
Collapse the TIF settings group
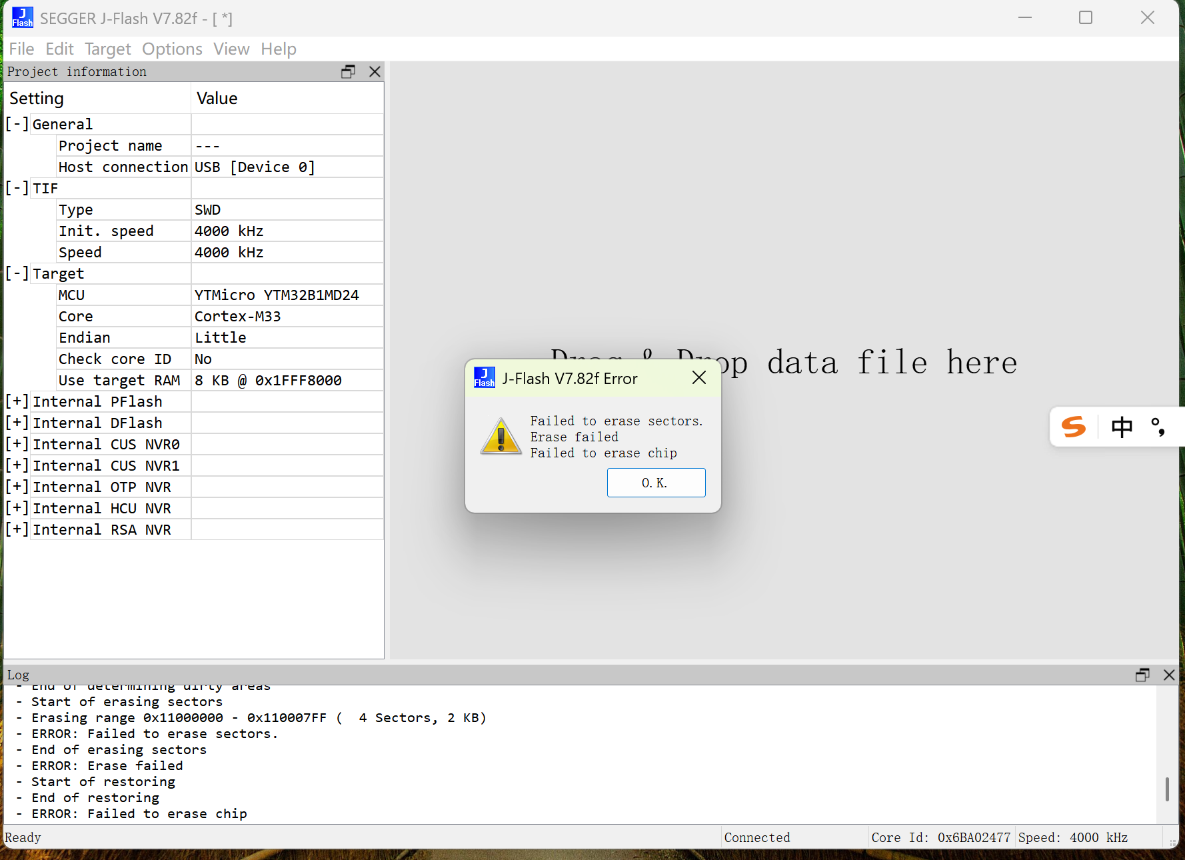(17, 188)
